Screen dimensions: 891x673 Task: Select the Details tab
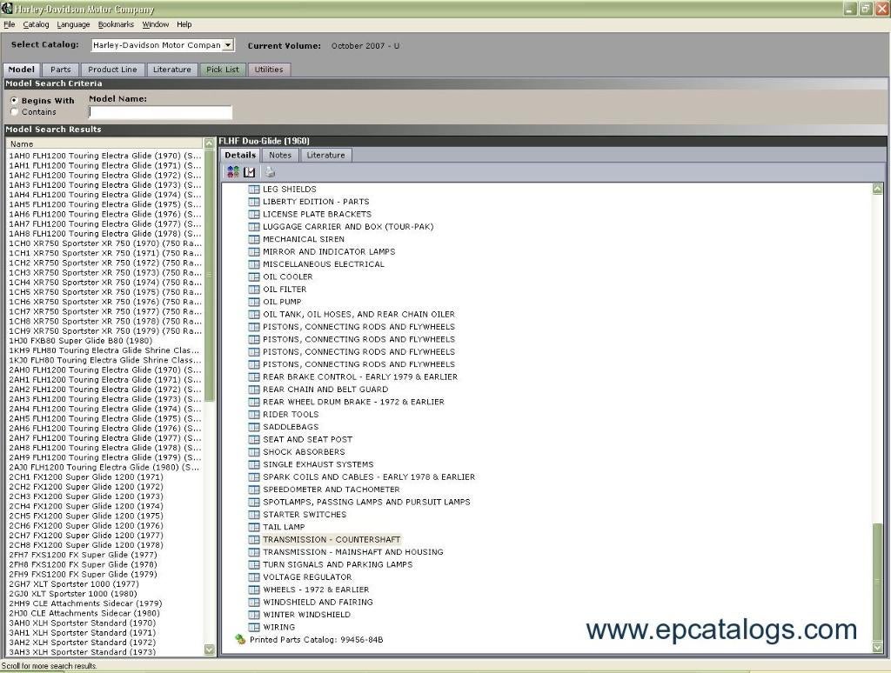[240, 155]
